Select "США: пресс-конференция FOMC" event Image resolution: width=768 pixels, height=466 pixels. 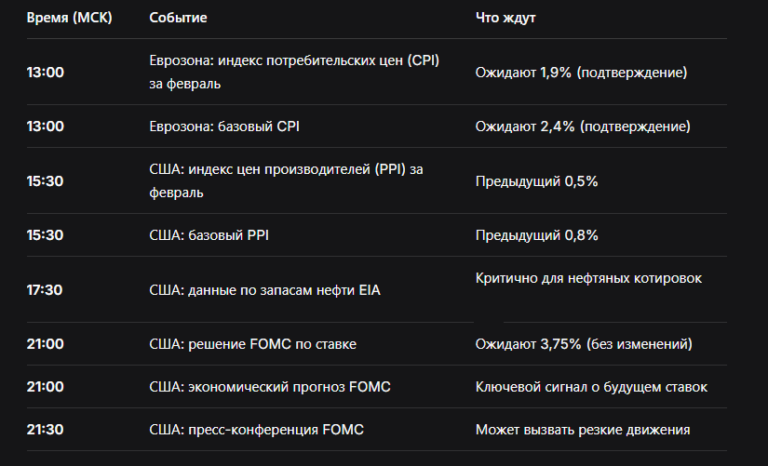click(x=257, y=430)
